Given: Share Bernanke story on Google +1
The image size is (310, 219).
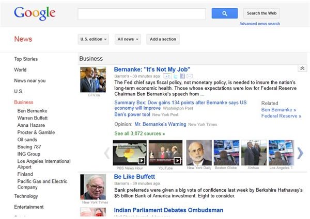Looking at the screenshot, I should 167,76.
